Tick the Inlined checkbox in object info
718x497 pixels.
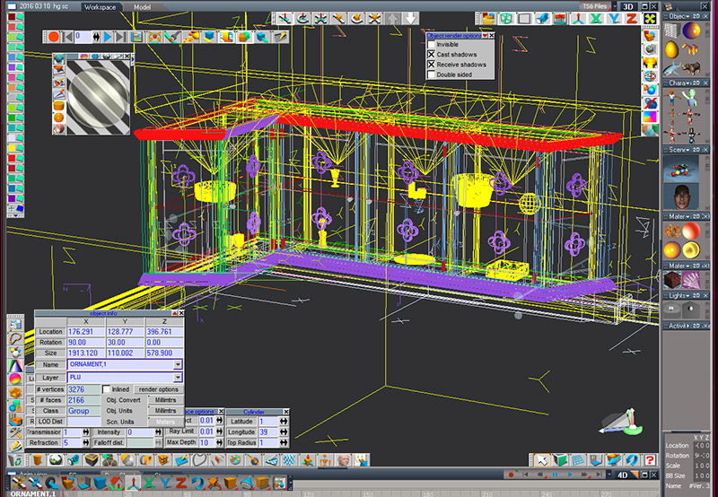click(106, 388)
